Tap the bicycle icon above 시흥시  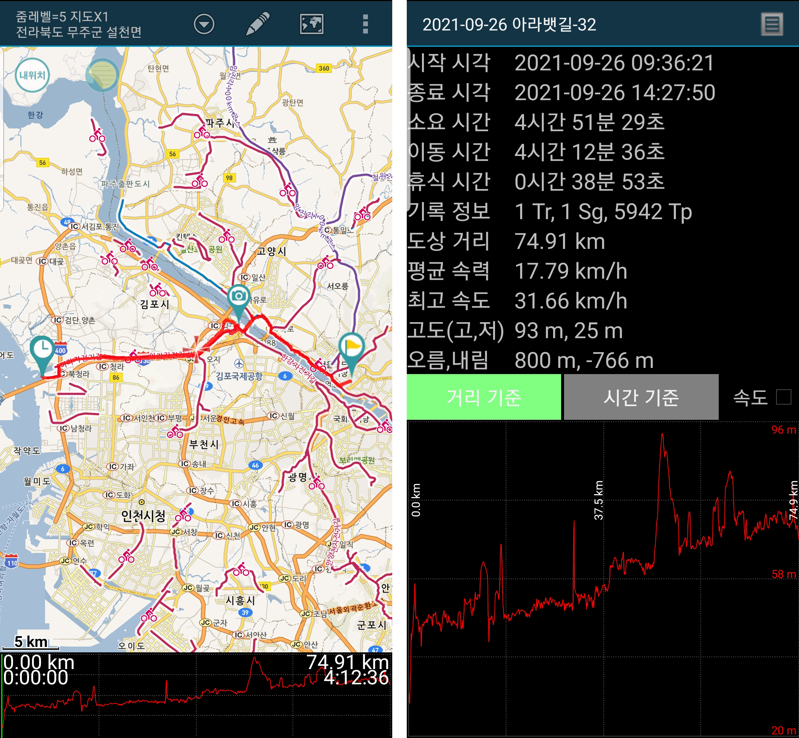(241, 570)
